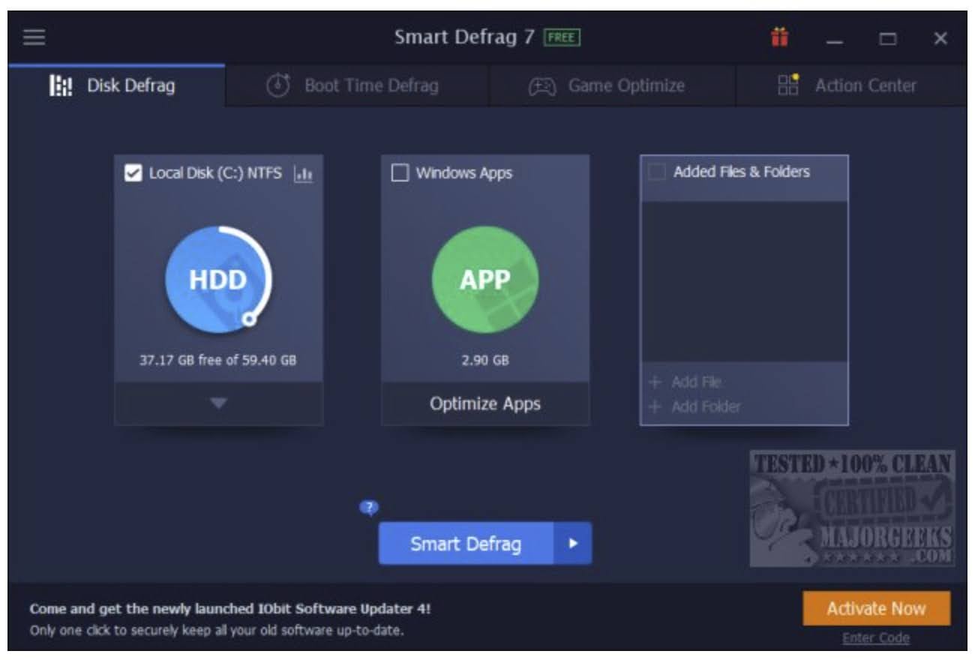The height and width of the screenshot is (663, 975).
Task: Uncheck the Local Disk (C:) checkbox
Action: click(x=133, y=174)
